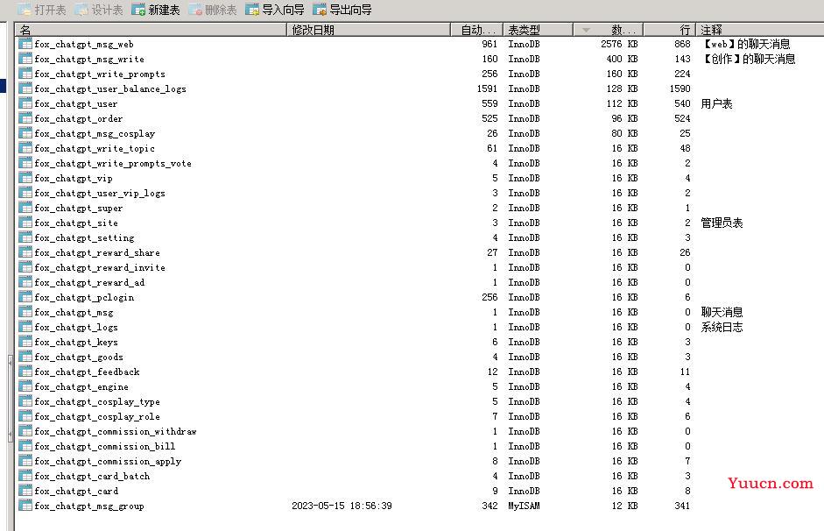Screen dimensions: 824x531
Task: Select fox_chatgpt_user_vip_logs table name
Action: pyautogui.click(x=100, y=193)
